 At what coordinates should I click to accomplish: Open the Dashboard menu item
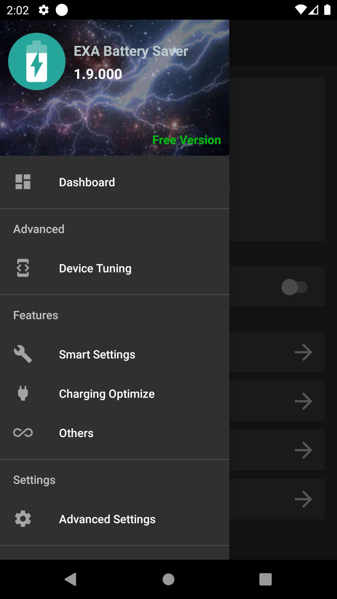115,182
